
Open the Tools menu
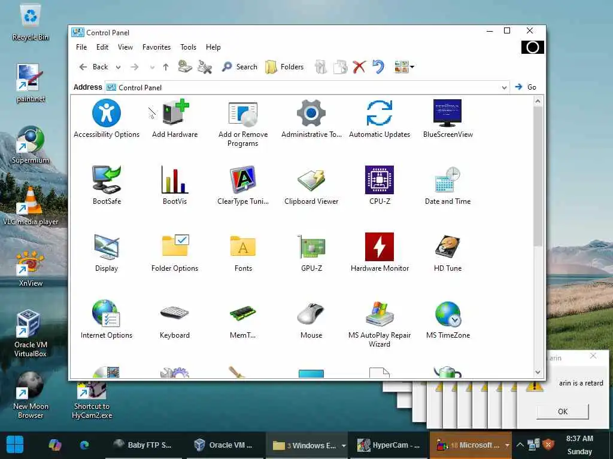[188, 47]
